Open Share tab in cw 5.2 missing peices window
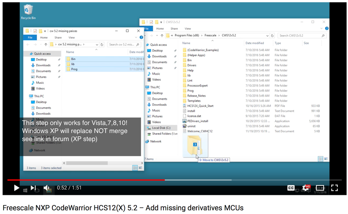This screenshot has width=348, height=214. (58, 38)
